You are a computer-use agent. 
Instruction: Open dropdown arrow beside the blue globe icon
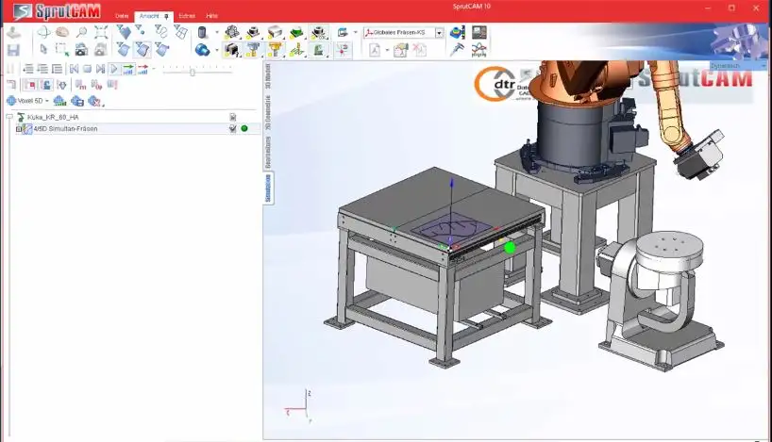pos(217,50)
